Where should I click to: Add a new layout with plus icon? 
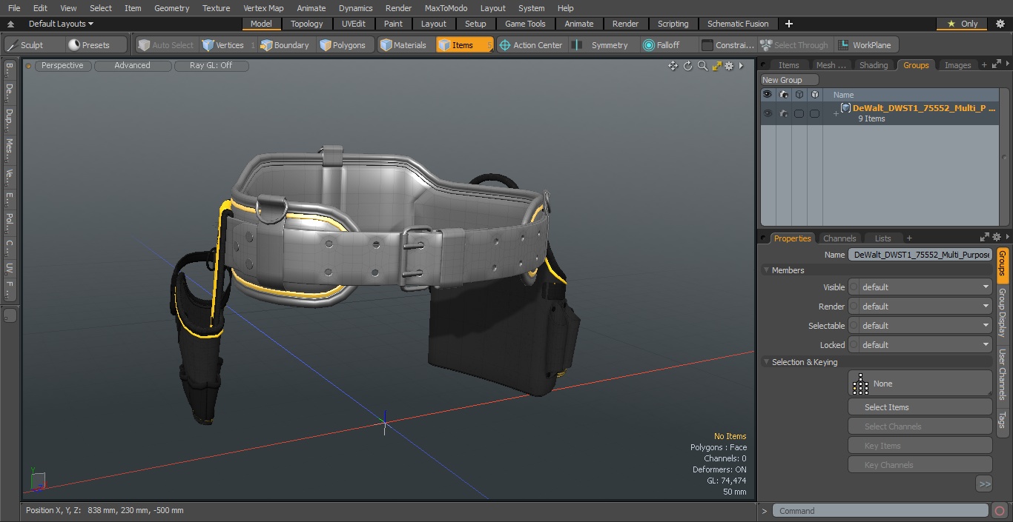788,24
